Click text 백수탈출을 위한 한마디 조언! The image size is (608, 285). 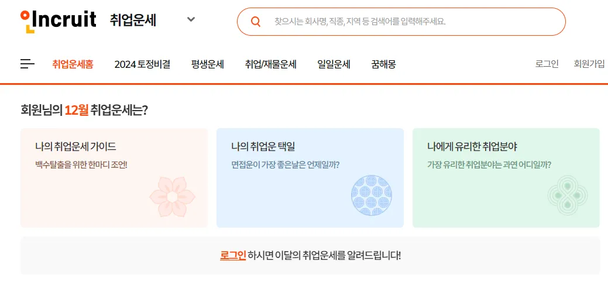pos(81,165)
